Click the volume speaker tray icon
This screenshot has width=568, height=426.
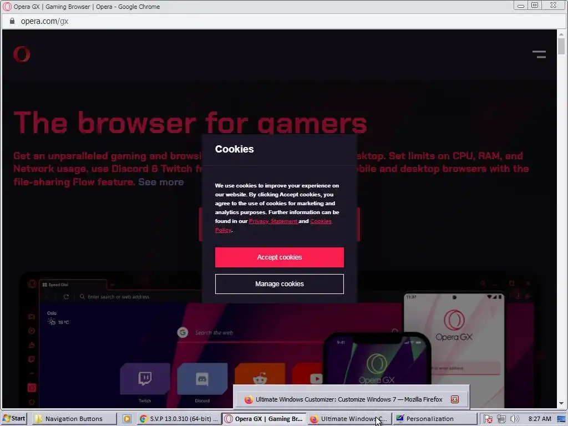pyautogui.click(x=514, y=419)
